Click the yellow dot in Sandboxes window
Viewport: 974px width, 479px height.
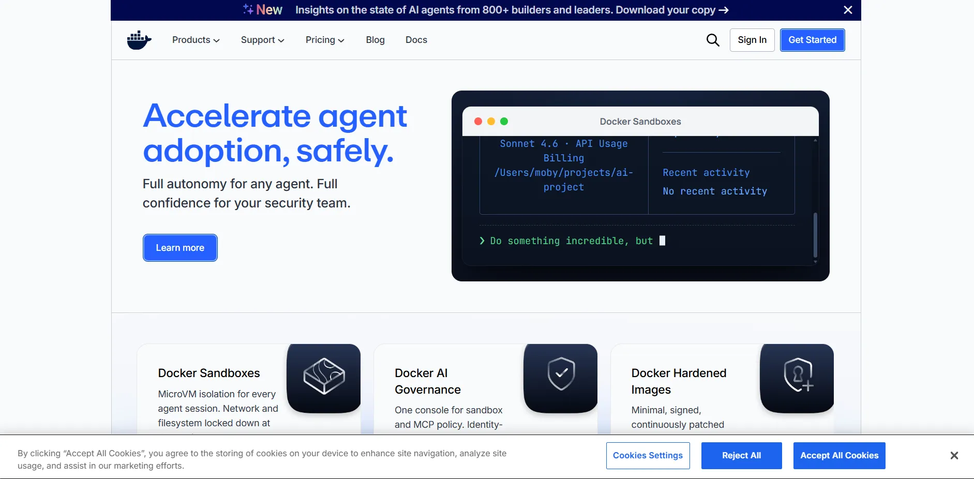point(491,121)
